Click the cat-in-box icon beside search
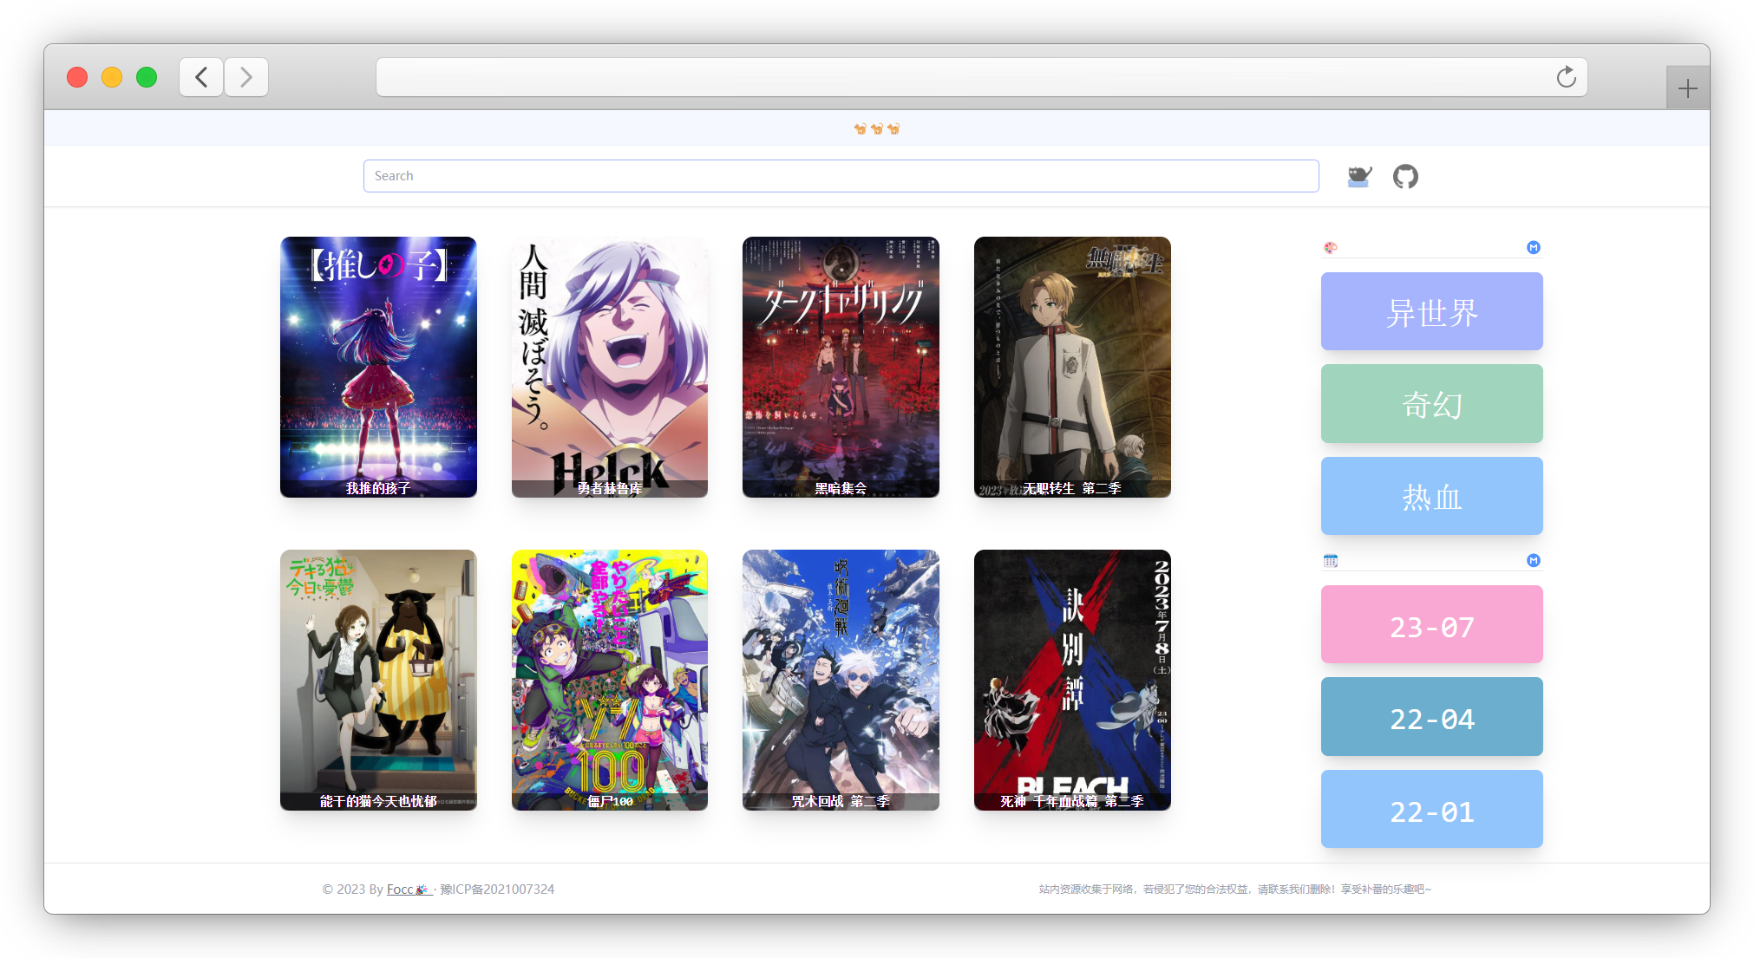1754x958 pixels. coord(1359,177)
